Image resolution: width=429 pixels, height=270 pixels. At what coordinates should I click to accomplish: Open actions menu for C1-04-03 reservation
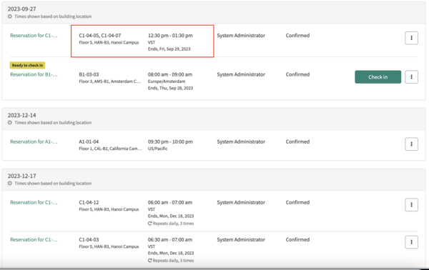click(x=411, y=242)
